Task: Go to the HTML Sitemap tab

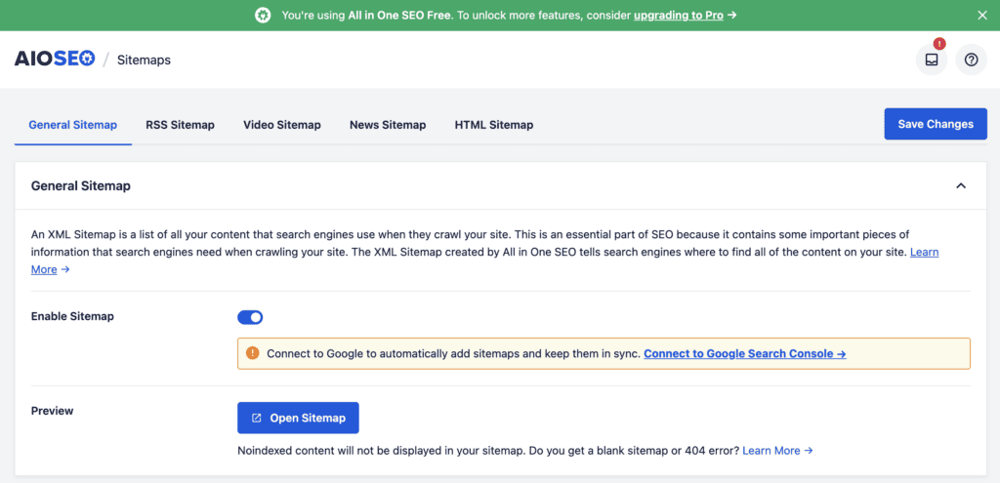Action: pos(493,125)
